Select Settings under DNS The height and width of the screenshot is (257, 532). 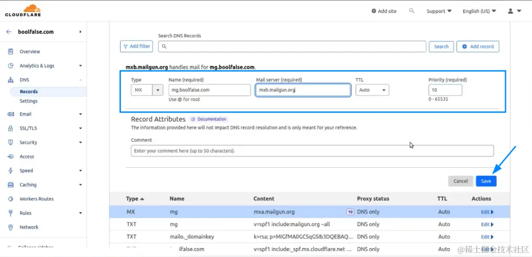(x=29, y=101)
